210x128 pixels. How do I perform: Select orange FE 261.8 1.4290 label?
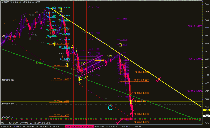pyautogui.click(x=141, y=114)
